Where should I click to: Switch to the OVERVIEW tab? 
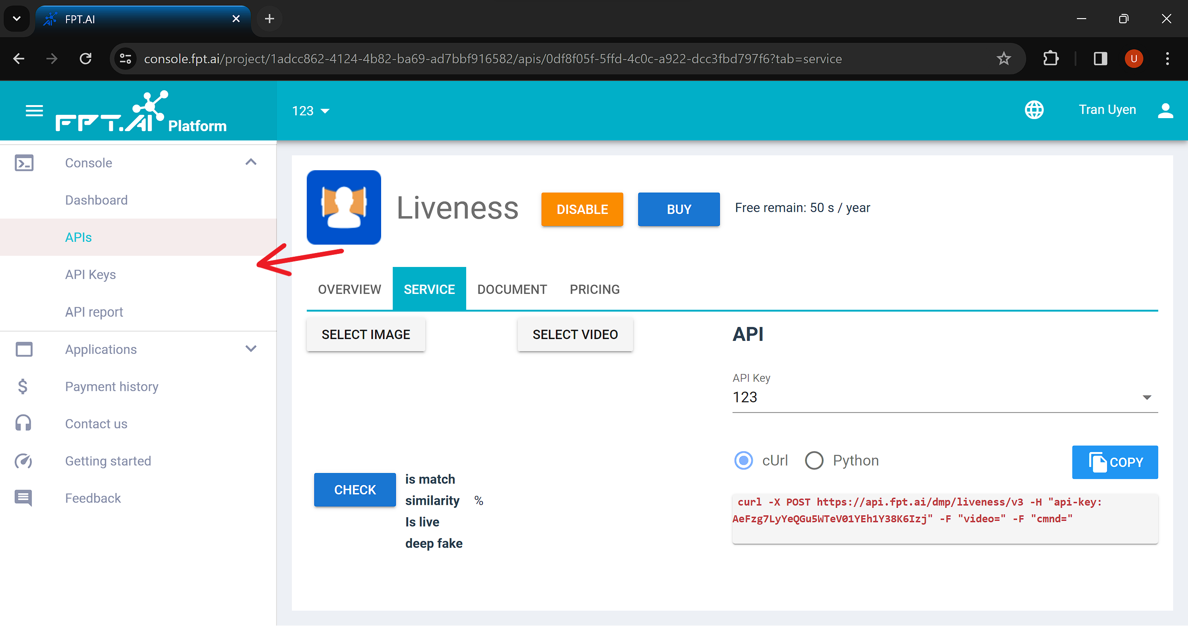[x=350, y=289]
